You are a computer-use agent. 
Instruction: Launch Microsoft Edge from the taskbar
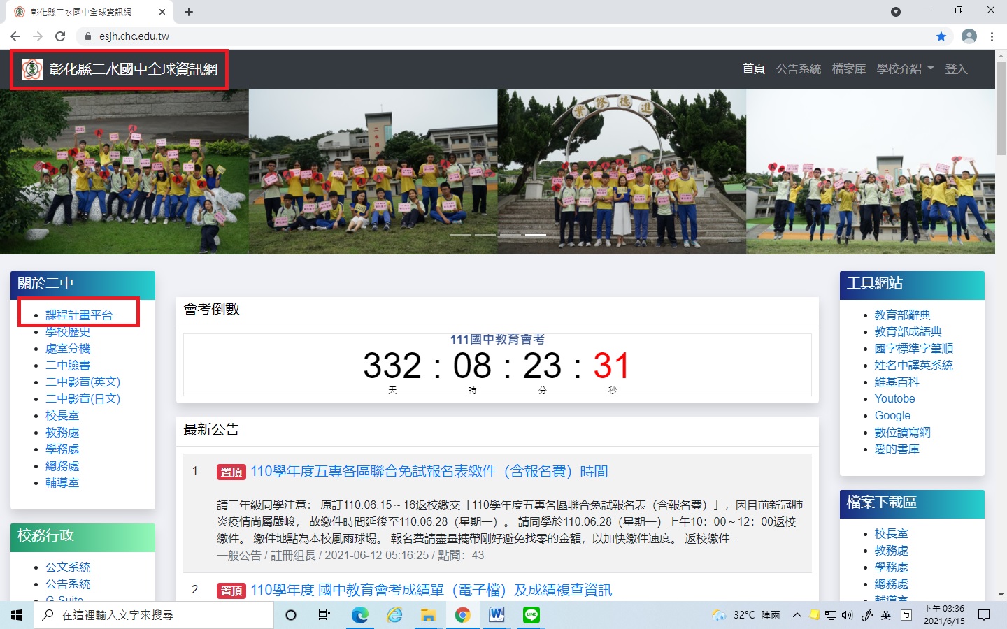pos(359,615)
